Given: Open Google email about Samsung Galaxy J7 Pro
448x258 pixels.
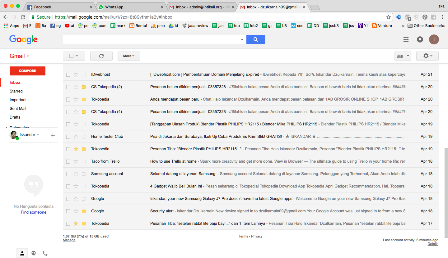Looking at the screenshot, I should click(x=251, y=199).
